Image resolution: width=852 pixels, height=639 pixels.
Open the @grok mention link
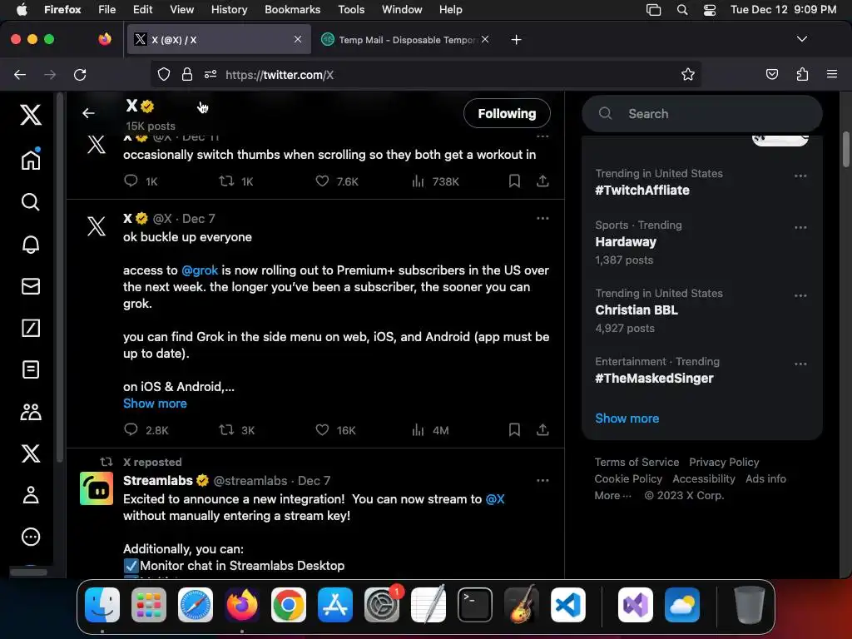tap(200, 270)
